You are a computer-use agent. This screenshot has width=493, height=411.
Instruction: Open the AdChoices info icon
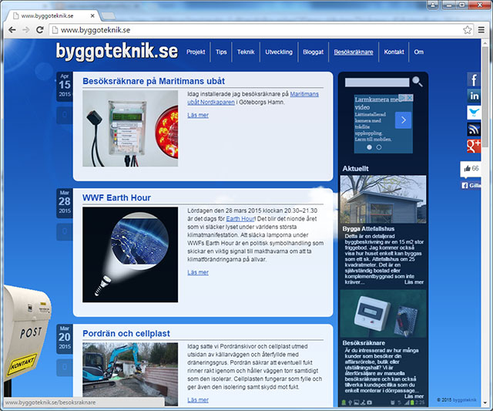pyautogui.click(x=402, y=98)
